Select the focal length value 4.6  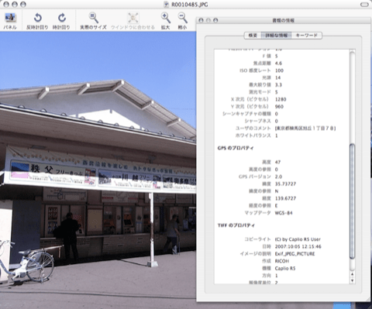tap(278, 64)
